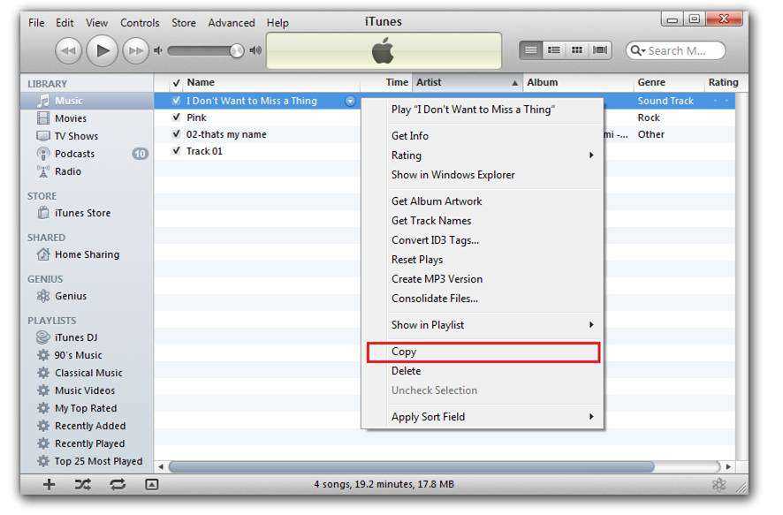Switch to song list view
Viewport: 783px width, 515px height.
pyautogui.click(x=531, y=49)
